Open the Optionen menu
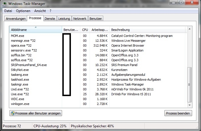Screen dimensions: 201x131 coord(23,11)
